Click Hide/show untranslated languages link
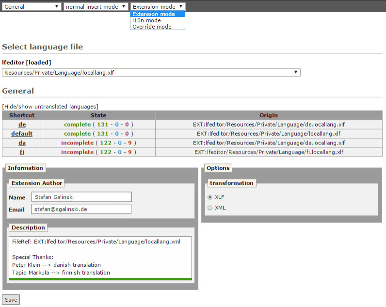The height and width of the screenshot is (307, 386). [x=50, y=107]
